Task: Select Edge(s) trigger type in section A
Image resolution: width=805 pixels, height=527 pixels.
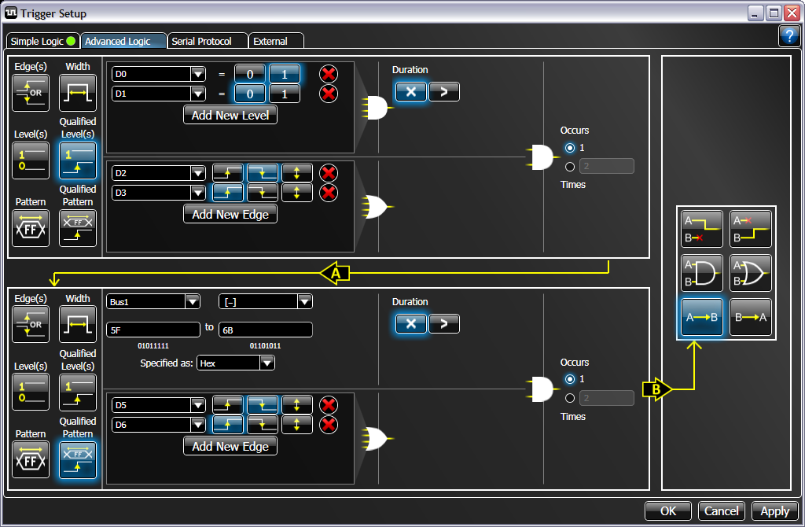Action: coord(31,93)
